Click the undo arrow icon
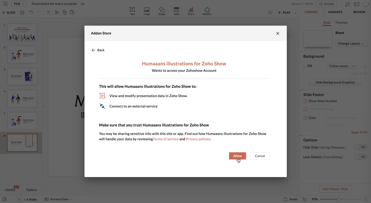371x203 pixels. coord(31,13)
